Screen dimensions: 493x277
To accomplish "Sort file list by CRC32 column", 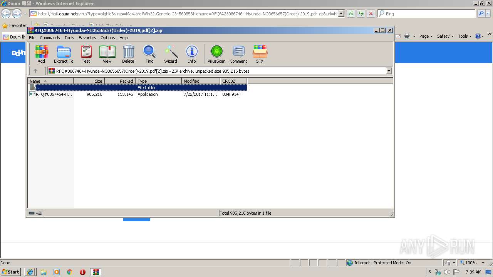I will 233,81.
